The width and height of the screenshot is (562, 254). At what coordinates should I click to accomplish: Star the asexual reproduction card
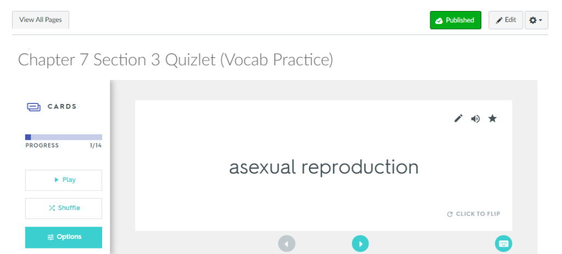click(492, 118)
